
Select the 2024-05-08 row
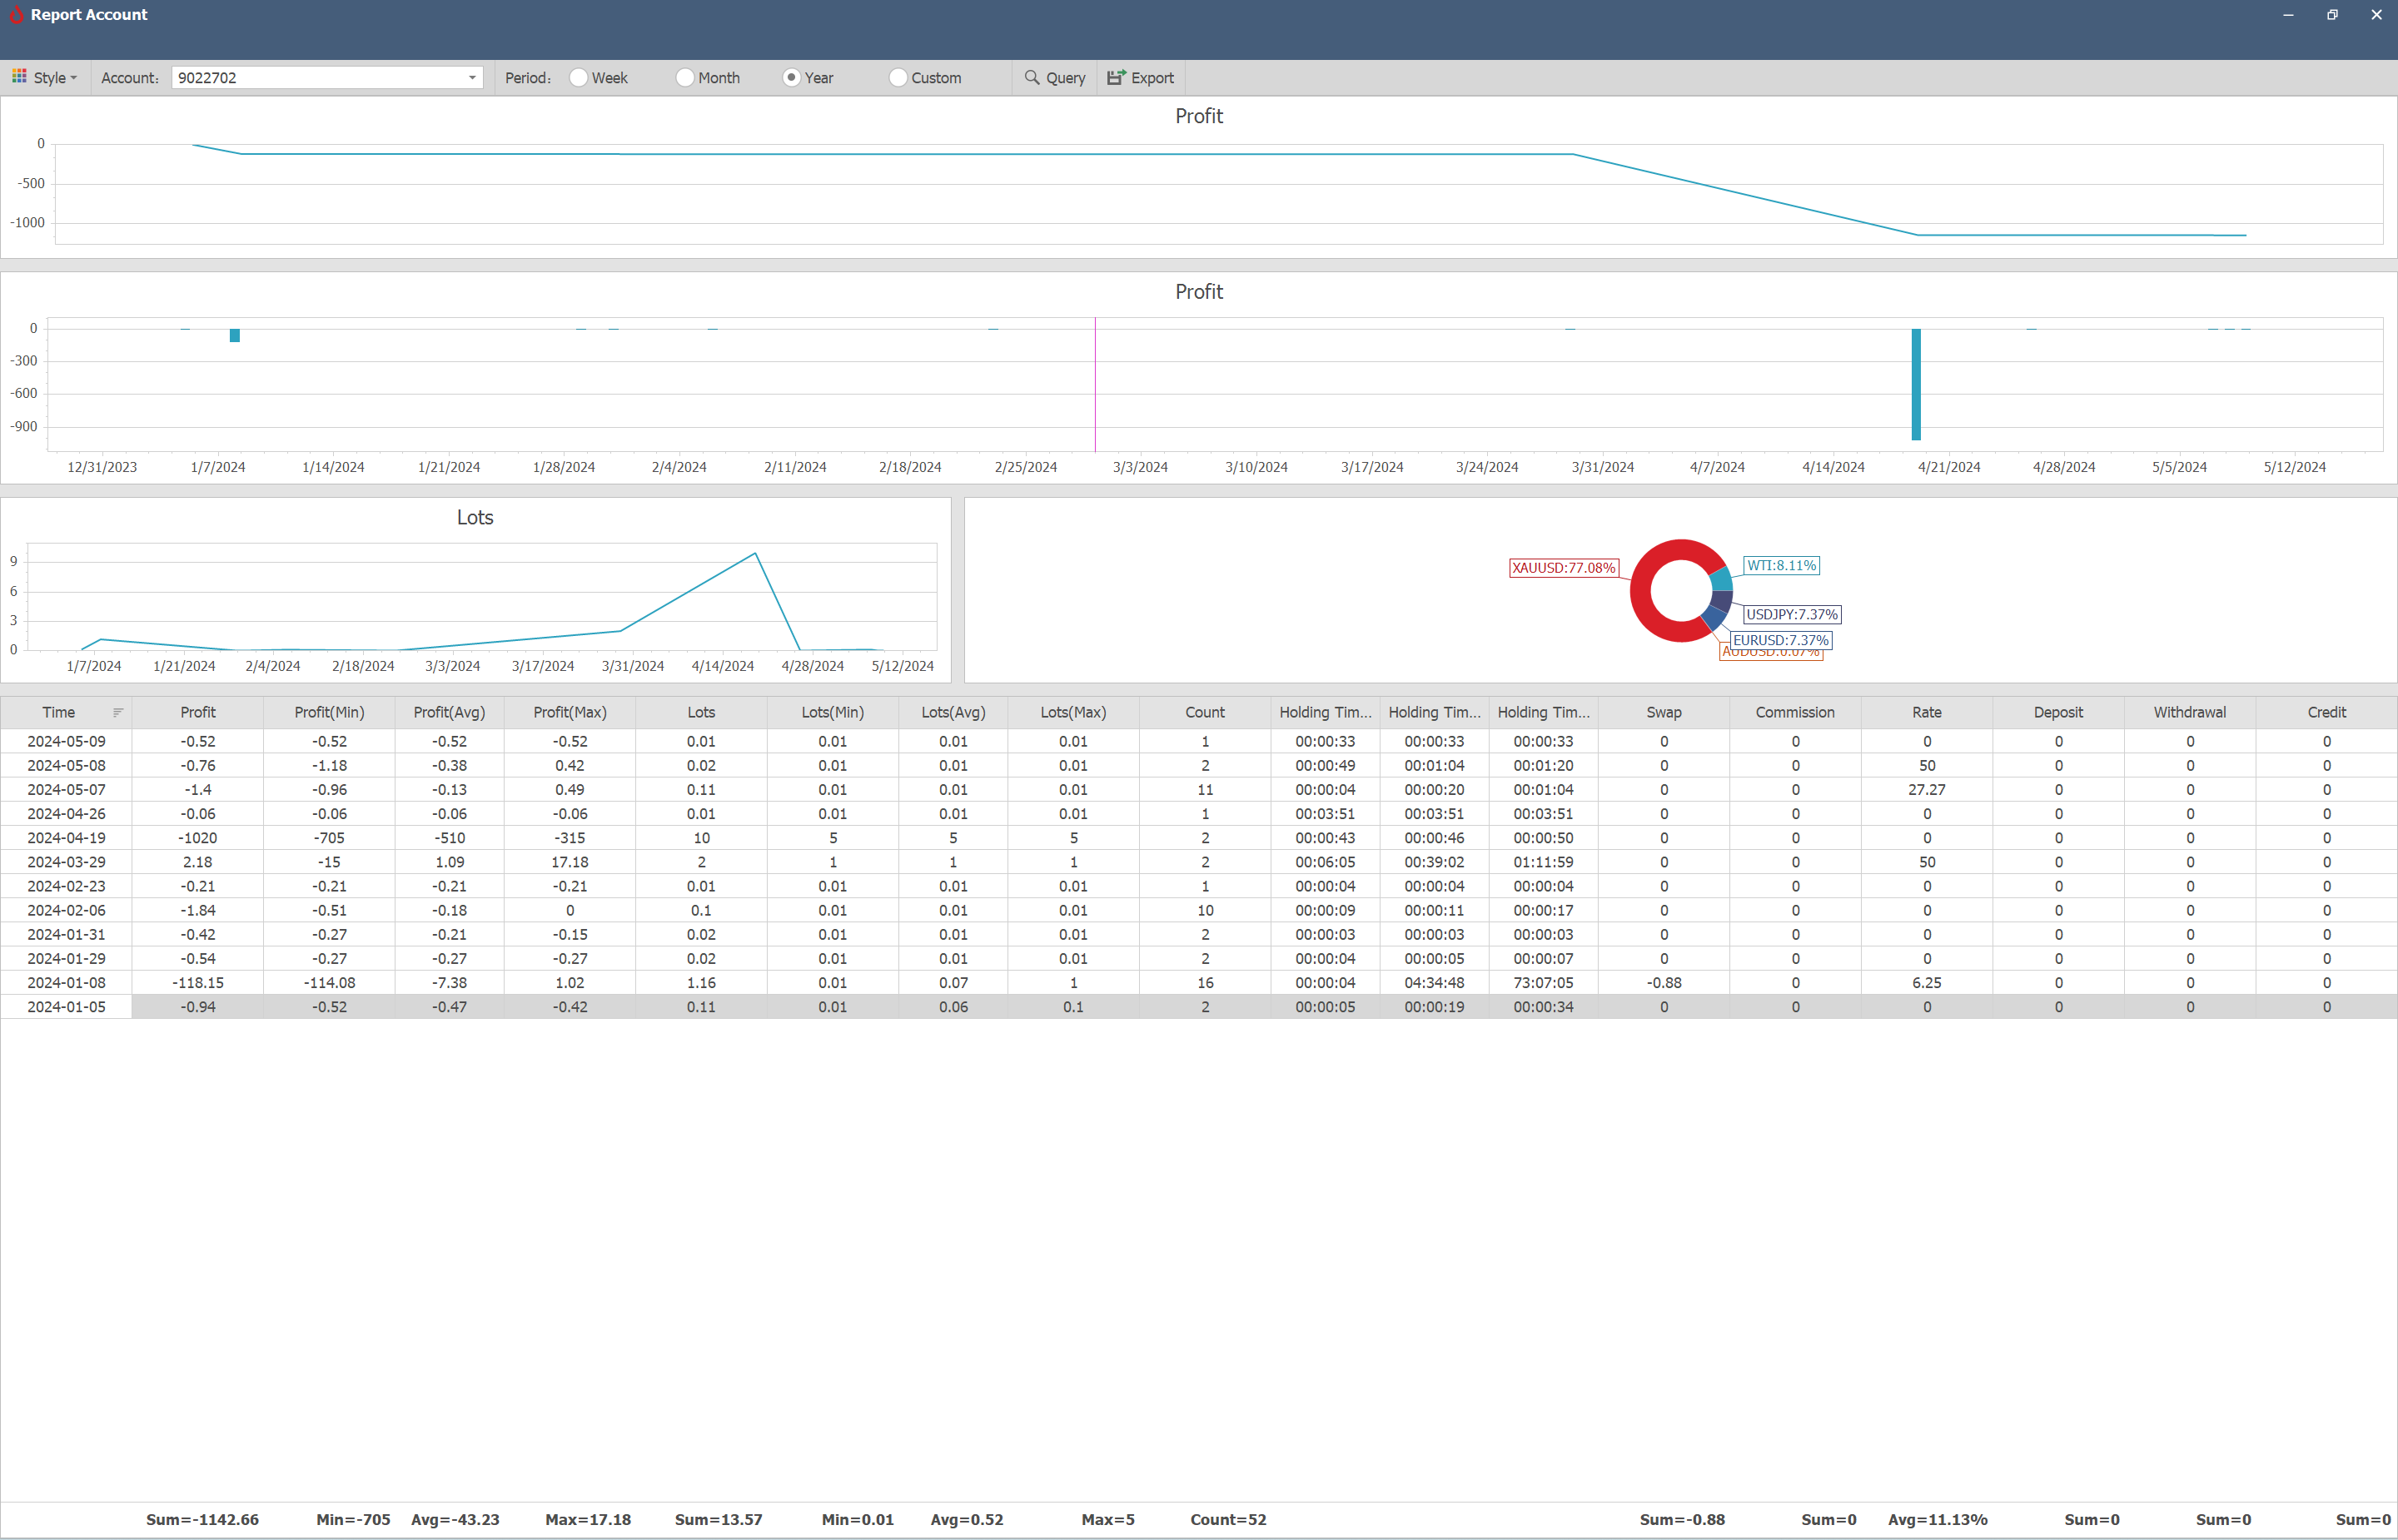[x=1199, y=765]
